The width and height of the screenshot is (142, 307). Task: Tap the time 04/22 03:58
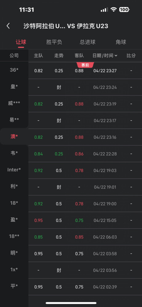tap(105, 254)
